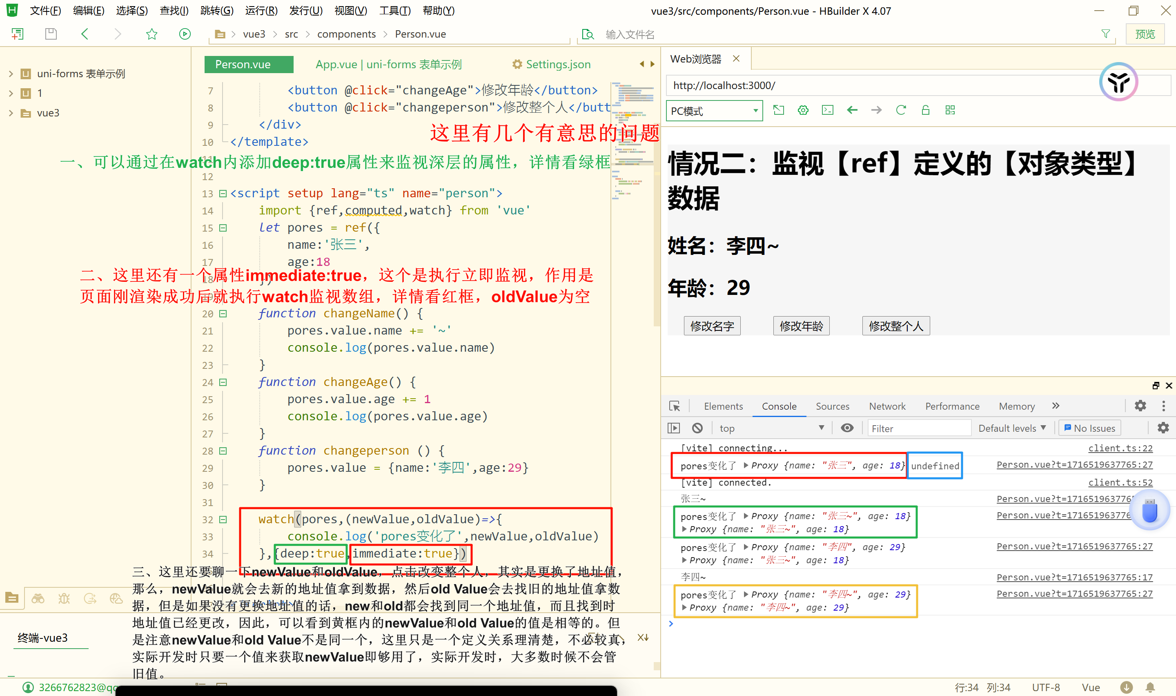Open the 运行(R) menu
This screenshot has width=1176, height=696.
[261, 10]
